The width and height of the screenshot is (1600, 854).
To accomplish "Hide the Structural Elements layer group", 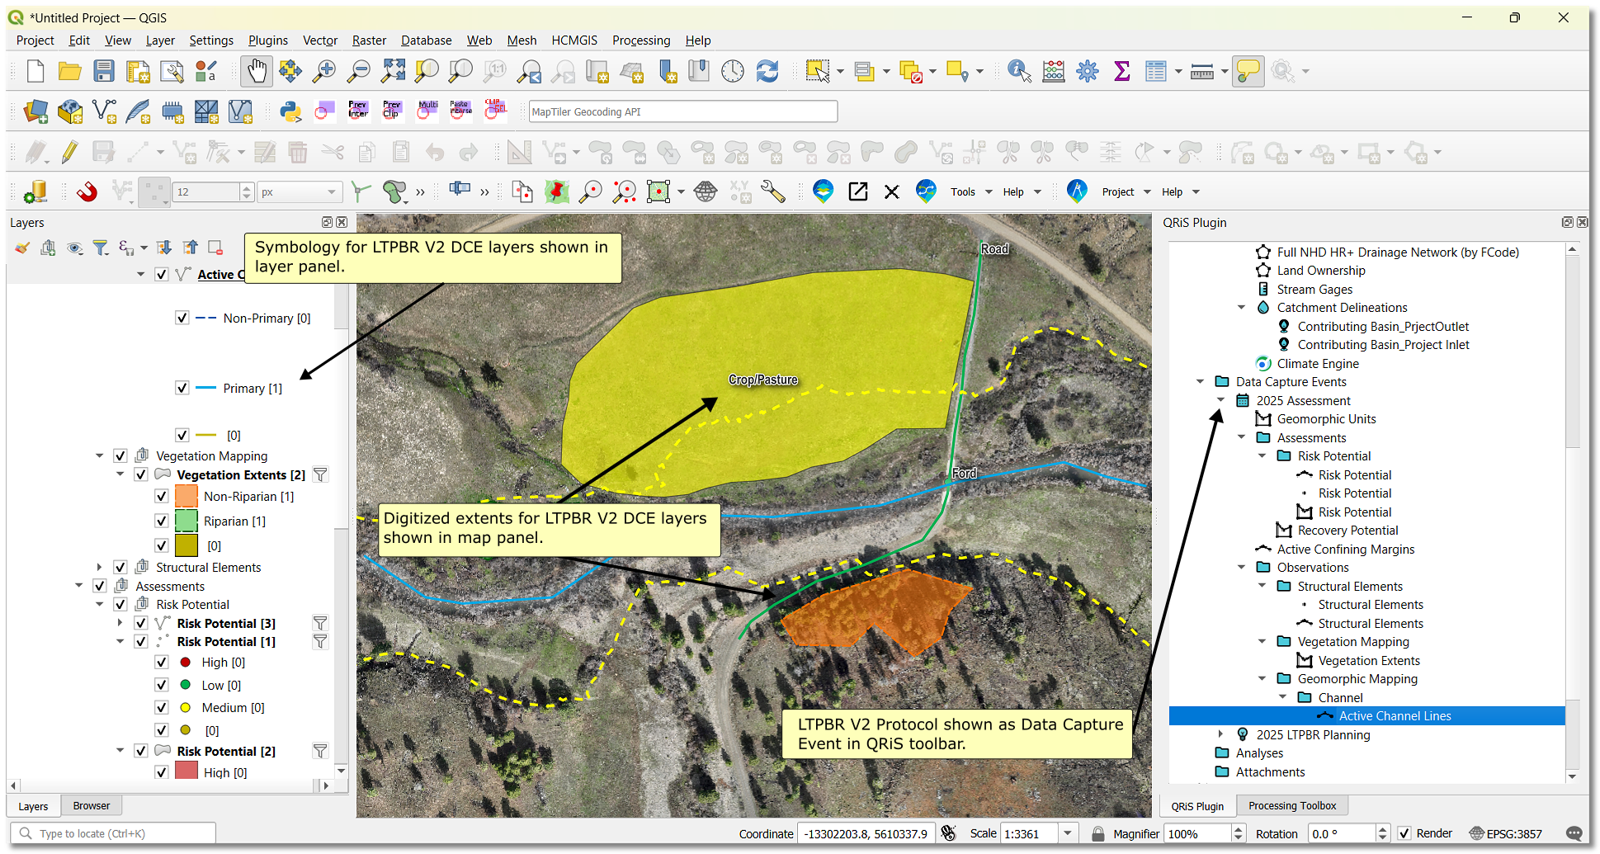I will [x=120, y=568].
